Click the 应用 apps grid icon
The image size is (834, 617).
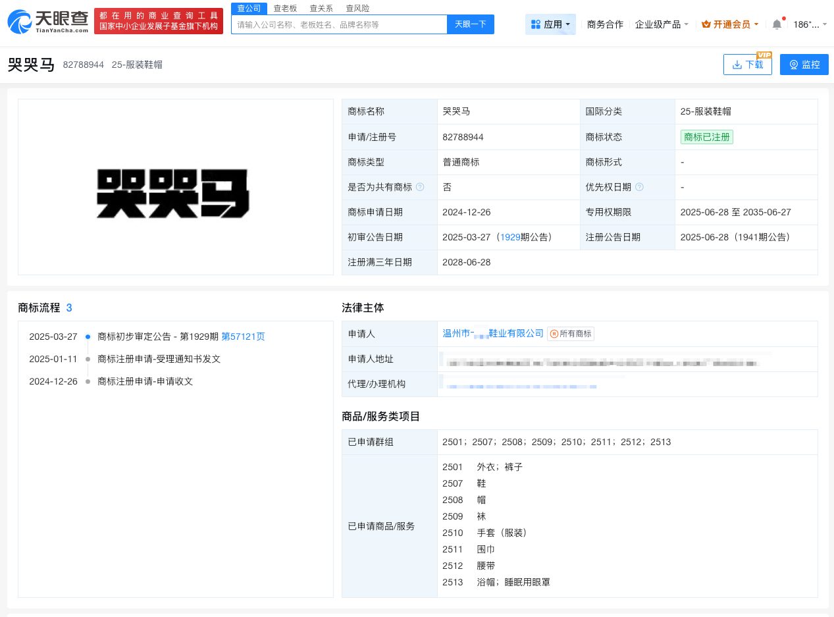click(536, 24)
